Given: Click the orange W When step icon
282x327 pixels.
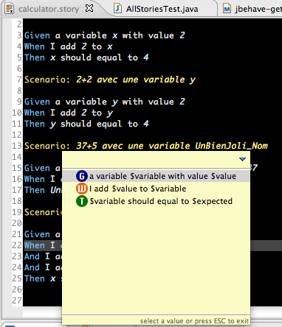Looking at the screenshot, I should [x=82, y=189].
